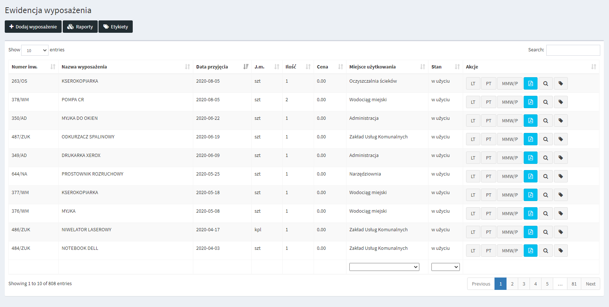Click tag icon for PROSTOWNIK ROZRUCHOWY row
Viewport: 609px width, 307px height.
click(x=560, y=176)
